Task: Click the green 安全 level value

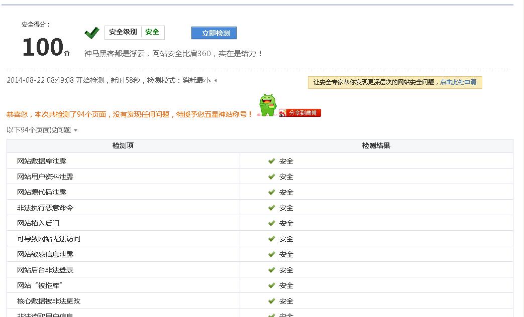Action: [x=152, y=32]
